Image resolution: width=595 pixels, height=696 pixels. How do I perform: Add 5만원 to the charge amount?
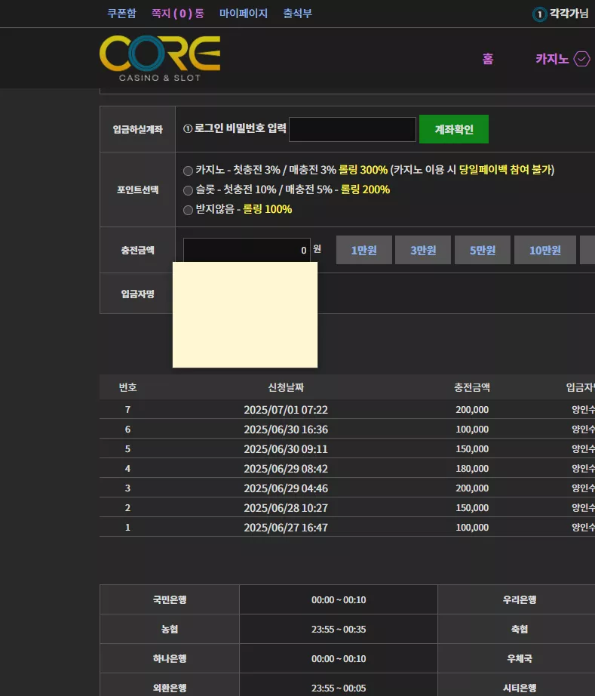[x=483, y=250]
